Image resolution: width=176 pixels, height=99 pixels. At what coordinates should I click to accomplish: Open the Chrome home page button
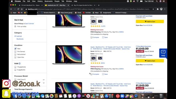tap(22, 9)
